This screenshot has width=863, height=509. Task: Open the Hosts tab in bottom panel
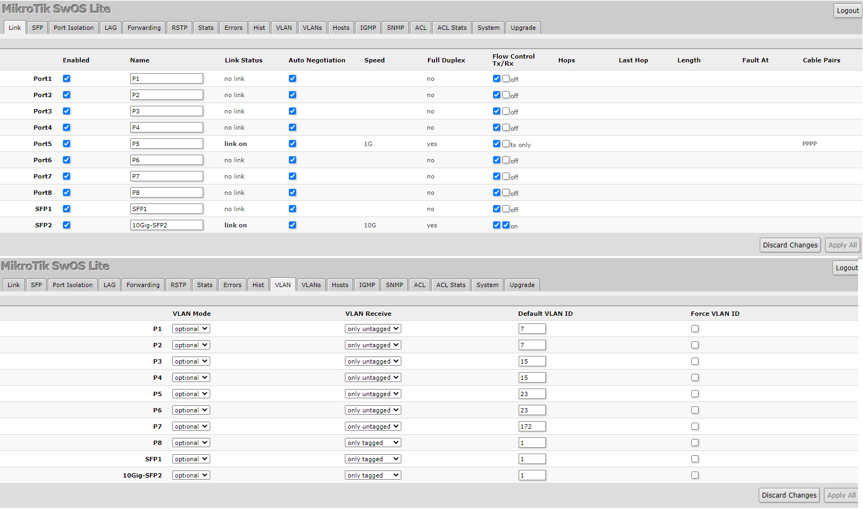pos(340,285)
